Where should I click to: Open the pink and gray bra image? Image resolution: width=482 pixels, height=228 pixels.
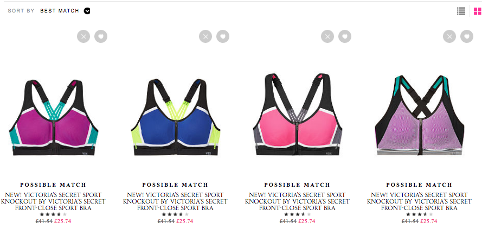(x=298, y=114)
